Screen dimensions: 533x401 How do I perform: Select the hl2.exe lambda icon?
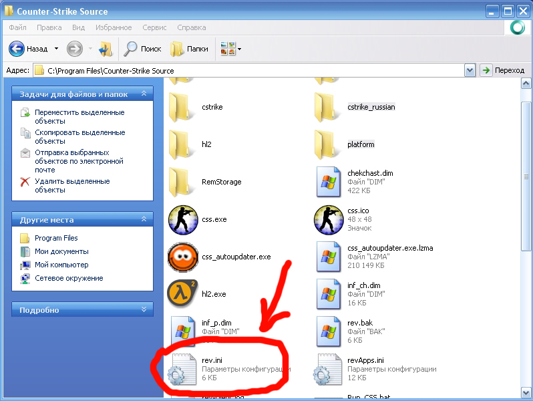click(182, 294)
